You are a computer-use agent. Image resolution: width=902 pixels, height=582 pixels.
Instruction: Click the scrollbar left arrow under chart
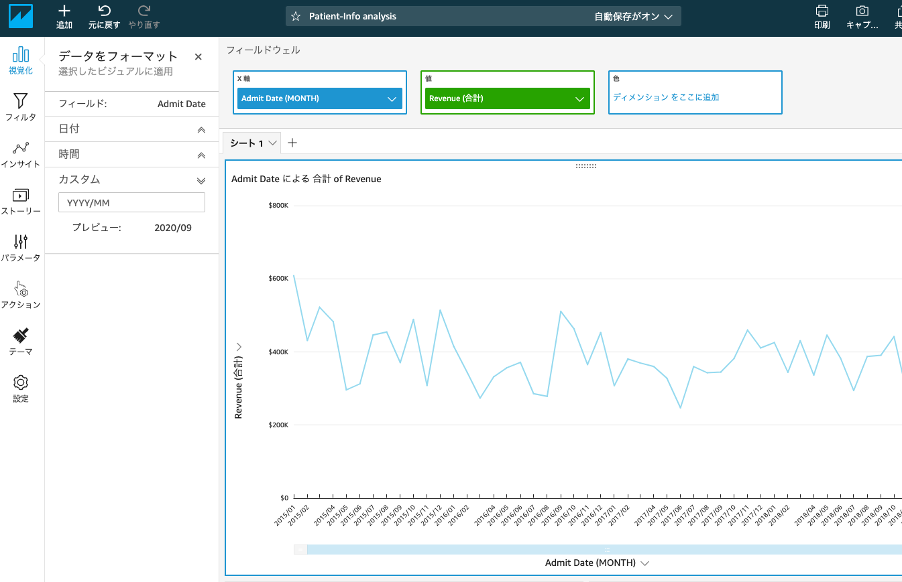[300, 549]
